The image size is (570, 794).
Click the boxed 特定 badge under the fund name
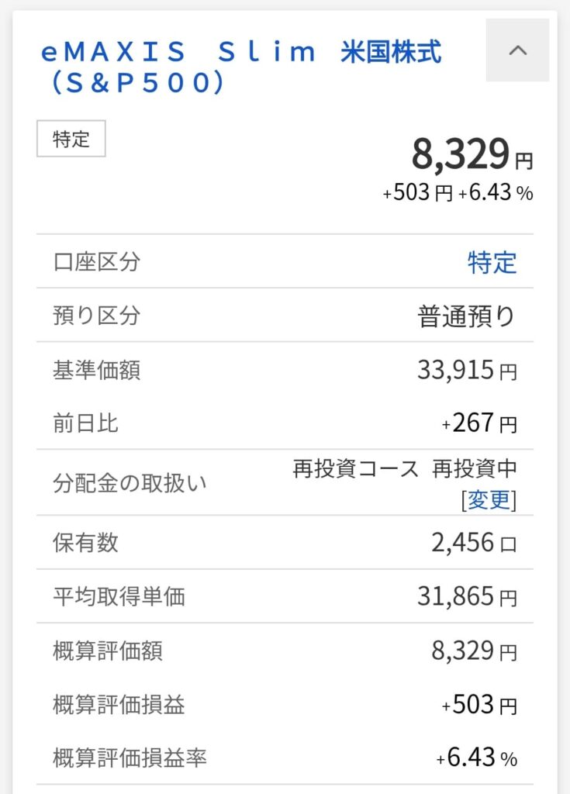[71, 140]
